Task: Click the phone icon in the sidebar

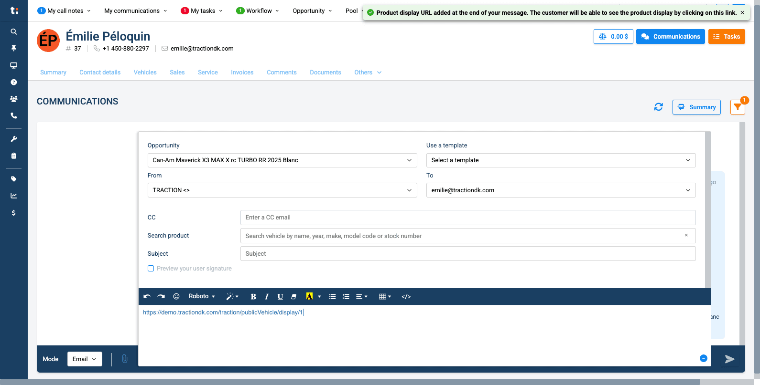Action: click(x=14, y=115)
